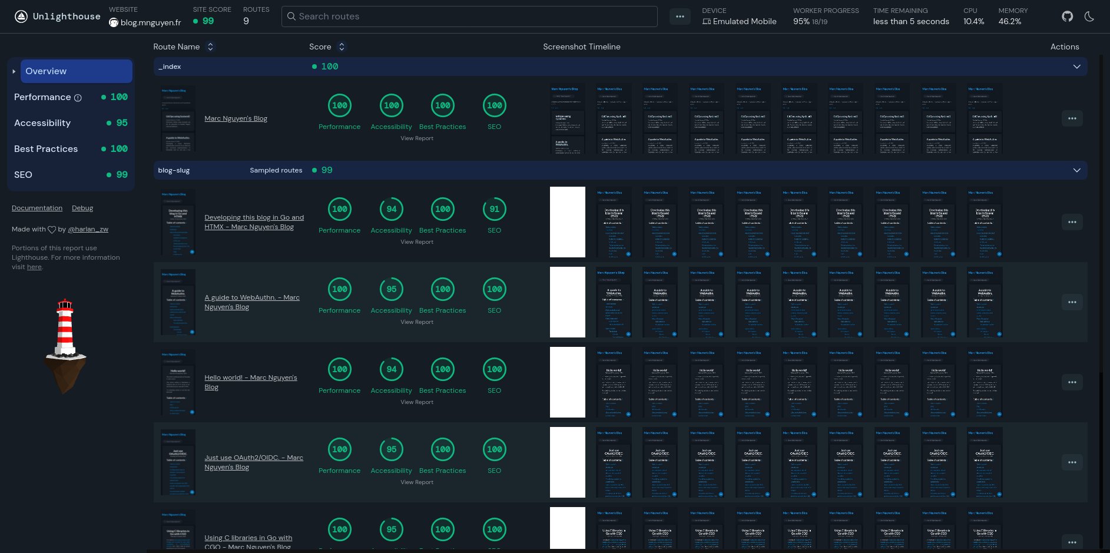Open the Debug link
This screenshot has height=553, width=1110.
(x=82, y=208)
